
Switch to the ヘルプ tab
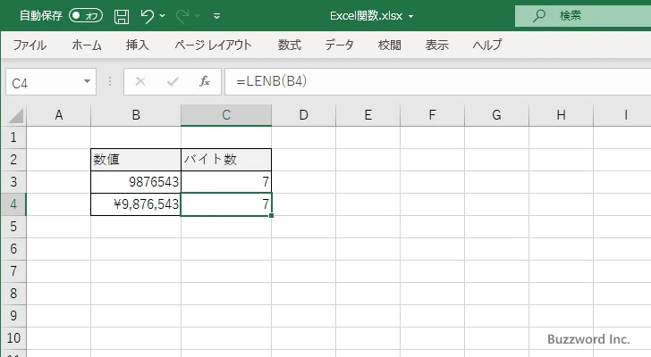(487, 45)
